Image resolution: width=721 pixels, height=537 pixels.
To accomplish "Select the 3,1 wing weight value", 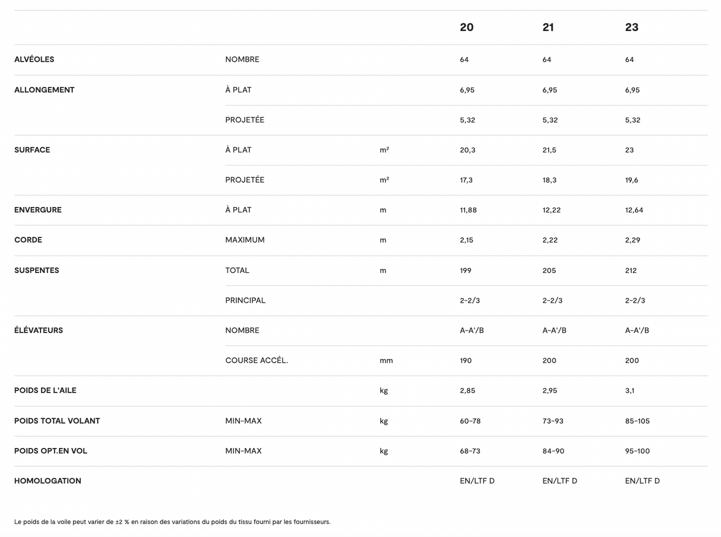I will 630,390.
